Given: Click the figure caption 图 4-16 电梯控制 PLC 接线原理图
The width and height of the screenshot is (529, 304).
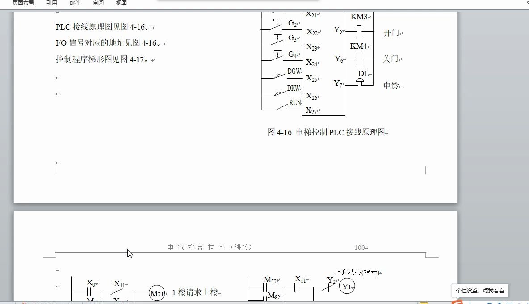Looking at the screenshot, I should tap(328, 132).
